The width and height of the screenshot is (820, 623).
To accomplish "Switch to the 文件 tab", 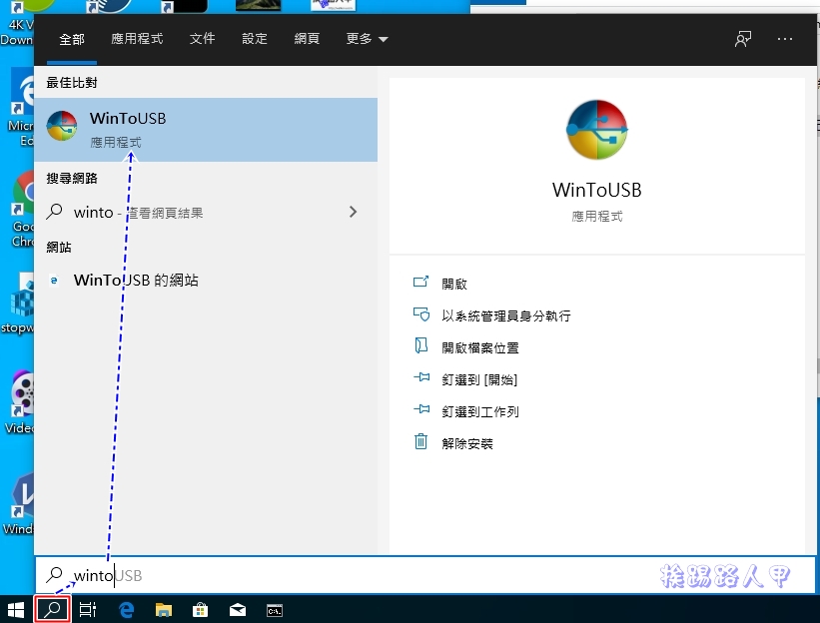I will [202, 39].
